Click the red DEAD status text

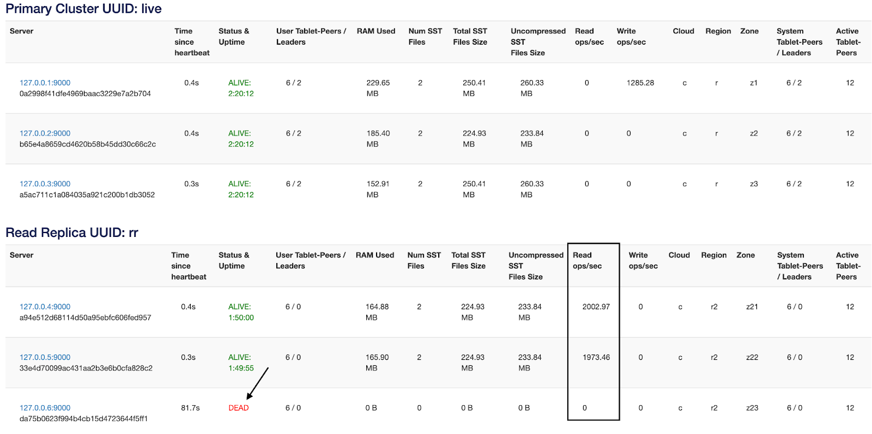tap(238, 408)
